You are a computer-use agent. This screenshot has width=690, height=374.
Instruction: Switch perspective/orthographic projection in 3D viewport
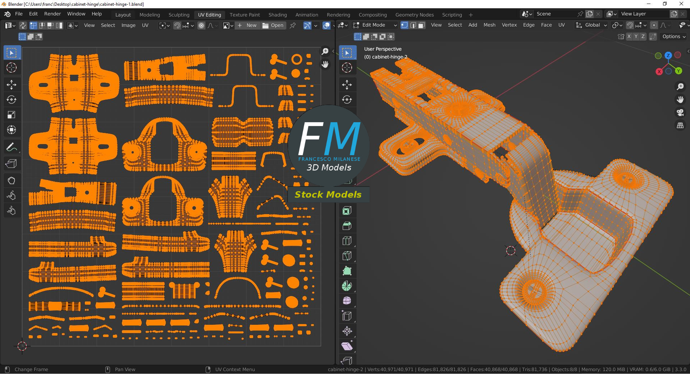680,125
